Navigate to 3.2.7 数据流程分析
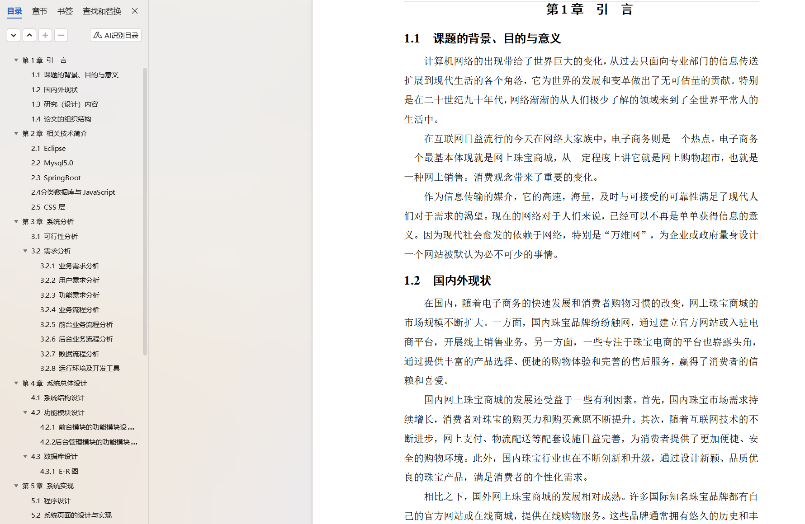 click(x=70, y=354)
